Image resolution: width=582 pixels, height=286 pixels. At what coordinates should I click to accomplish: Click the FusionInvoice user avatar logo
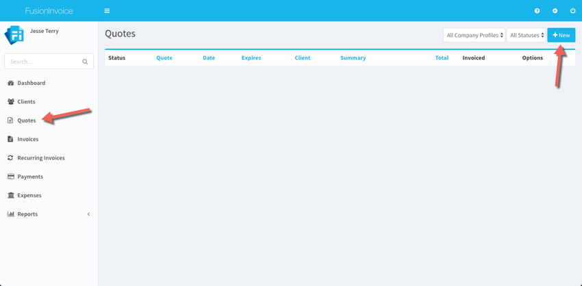[x=14, y=35]
